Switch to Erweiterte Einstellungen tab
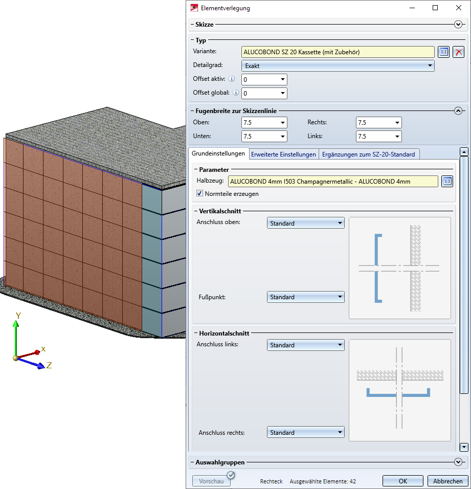 tap(283, 154)
